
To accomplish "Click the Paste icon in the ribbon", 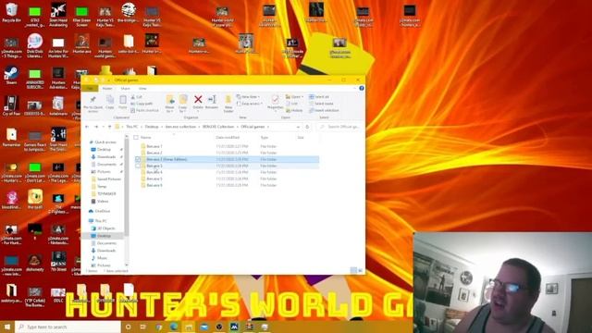I will coord(123,100).
